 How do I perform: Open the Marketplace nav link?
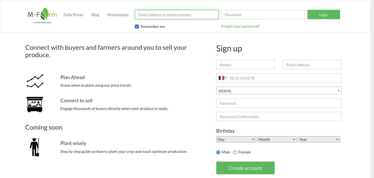click(x=118, y=15)
